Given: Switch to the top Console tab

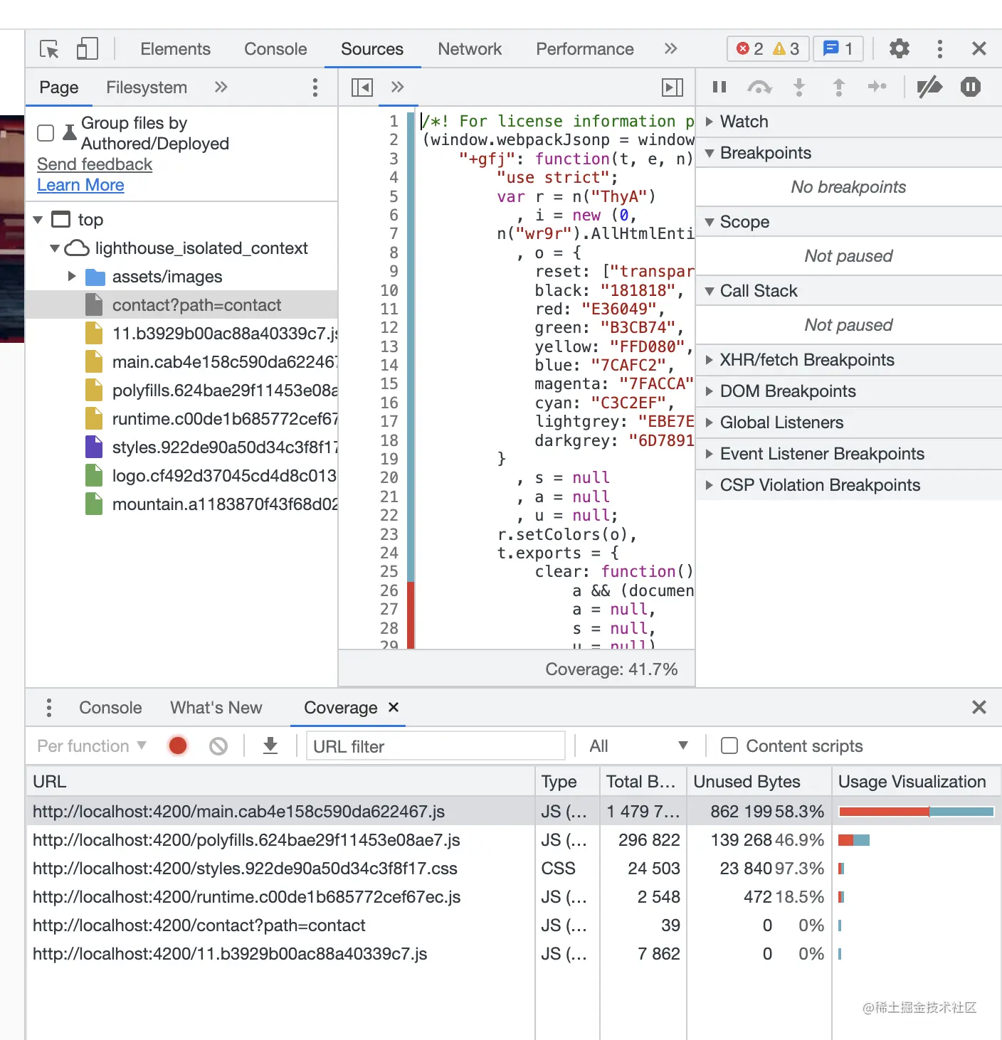Looking at the screenshot, I should pos(275,49).
